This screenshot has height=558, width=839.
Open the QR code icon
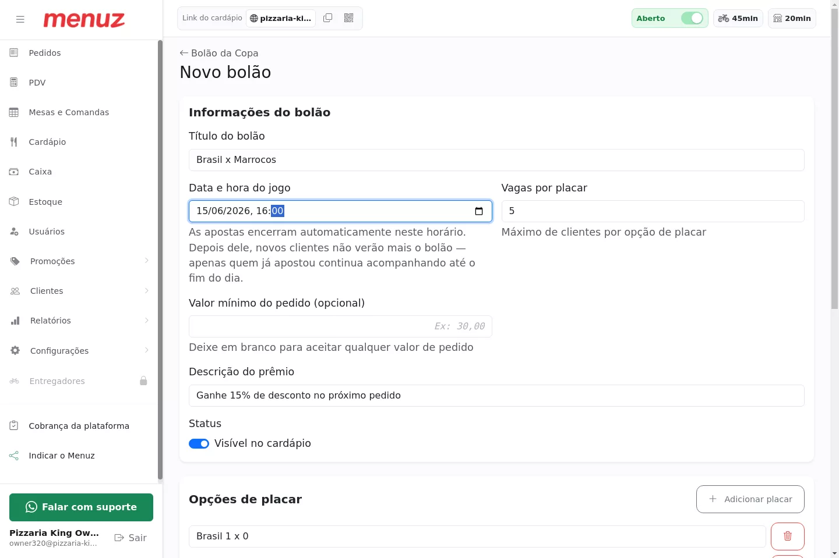(349, 18)
